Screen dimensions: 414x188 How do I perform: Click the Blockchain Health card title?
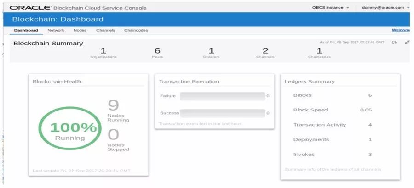pos(57,81)
